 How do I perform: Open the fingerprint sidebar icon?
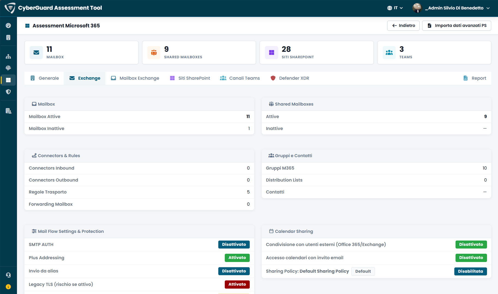pyautogui.click(x=8, y=68)
